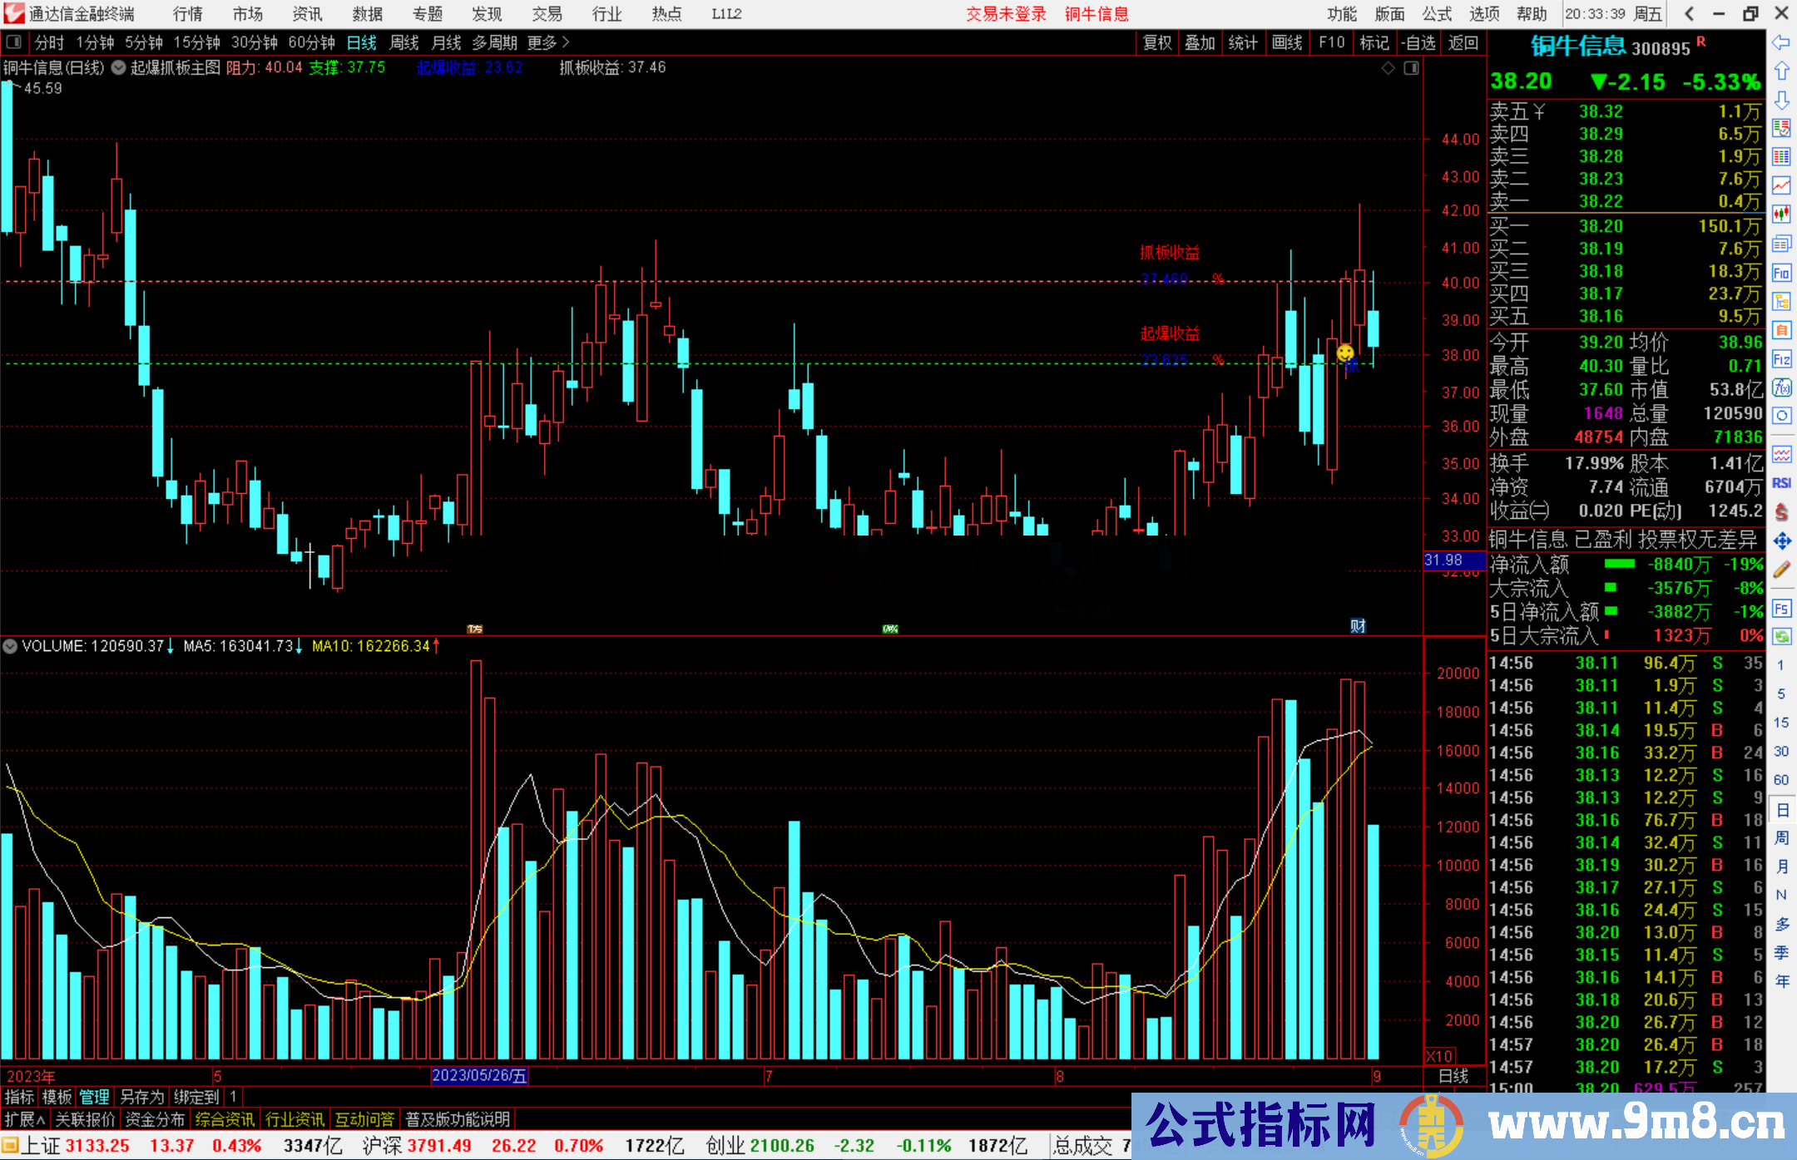
Task: Select monthly 月 period in sidebar
Action: point(1781,866)
